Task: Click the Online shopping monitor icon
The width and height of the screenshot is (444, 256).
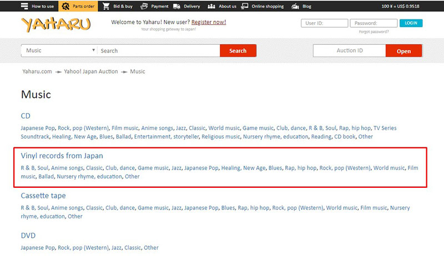Action: [x=245, y=6]
